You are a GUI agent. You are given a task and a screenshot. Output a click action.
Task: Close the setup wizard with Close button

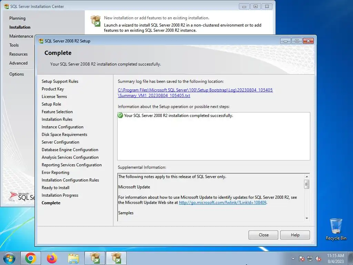(x=263, y=235)
